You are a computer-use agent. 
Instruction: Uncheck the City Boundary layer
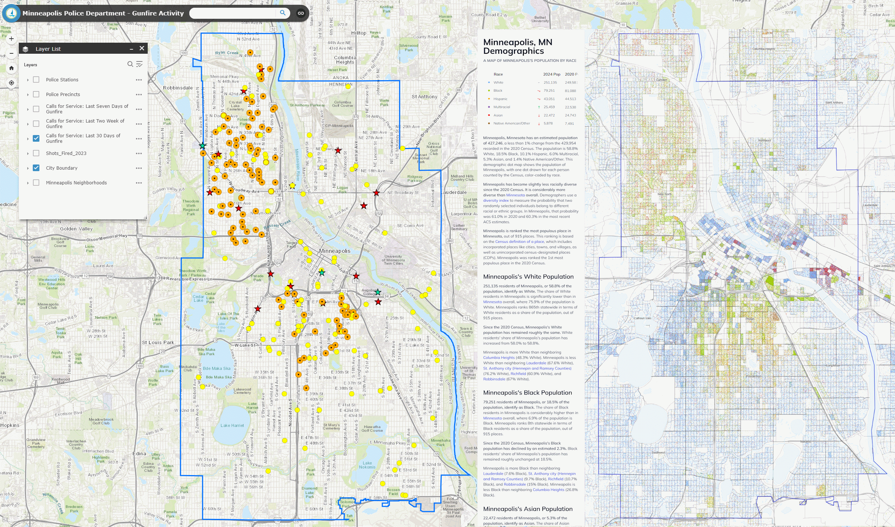[36, 168]
